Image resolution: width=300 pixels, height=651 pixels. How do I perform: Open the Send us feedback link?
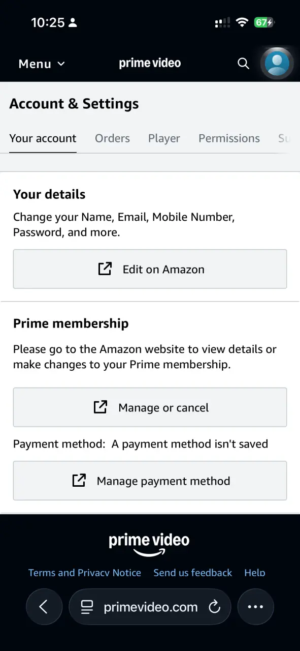(193, 573)
